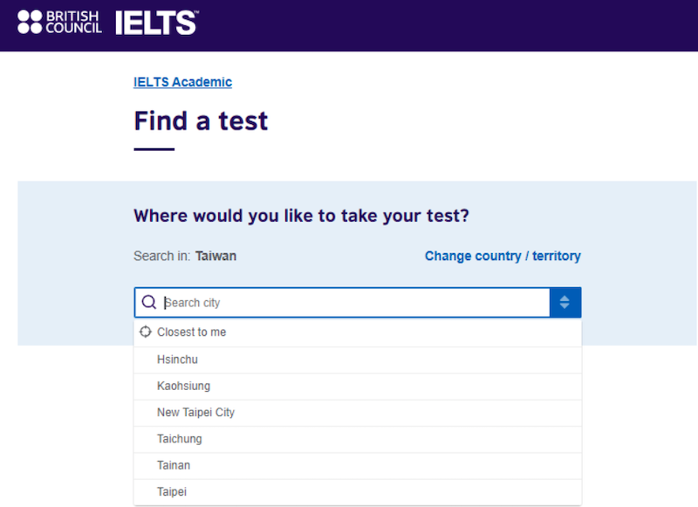698x507 pixels.
Task: Choose Hsinchu from the city list
Action: [x=358, y=360]
